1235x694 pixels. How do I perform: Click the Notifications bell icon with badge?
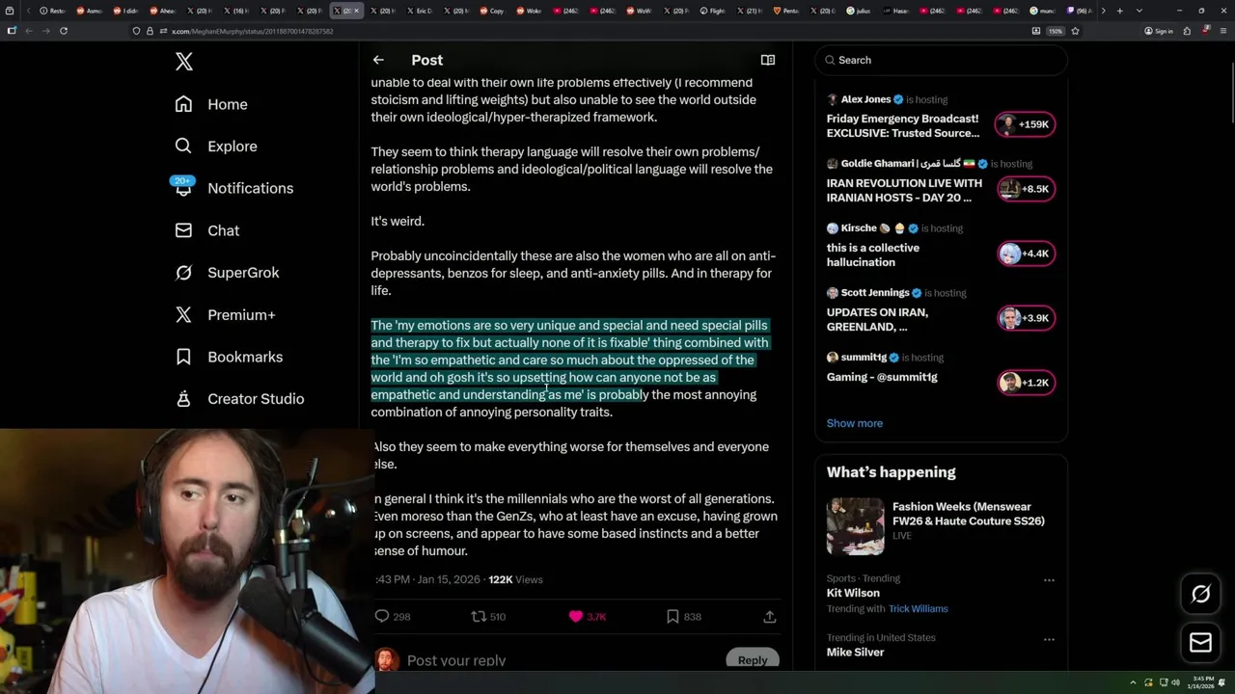183,187
